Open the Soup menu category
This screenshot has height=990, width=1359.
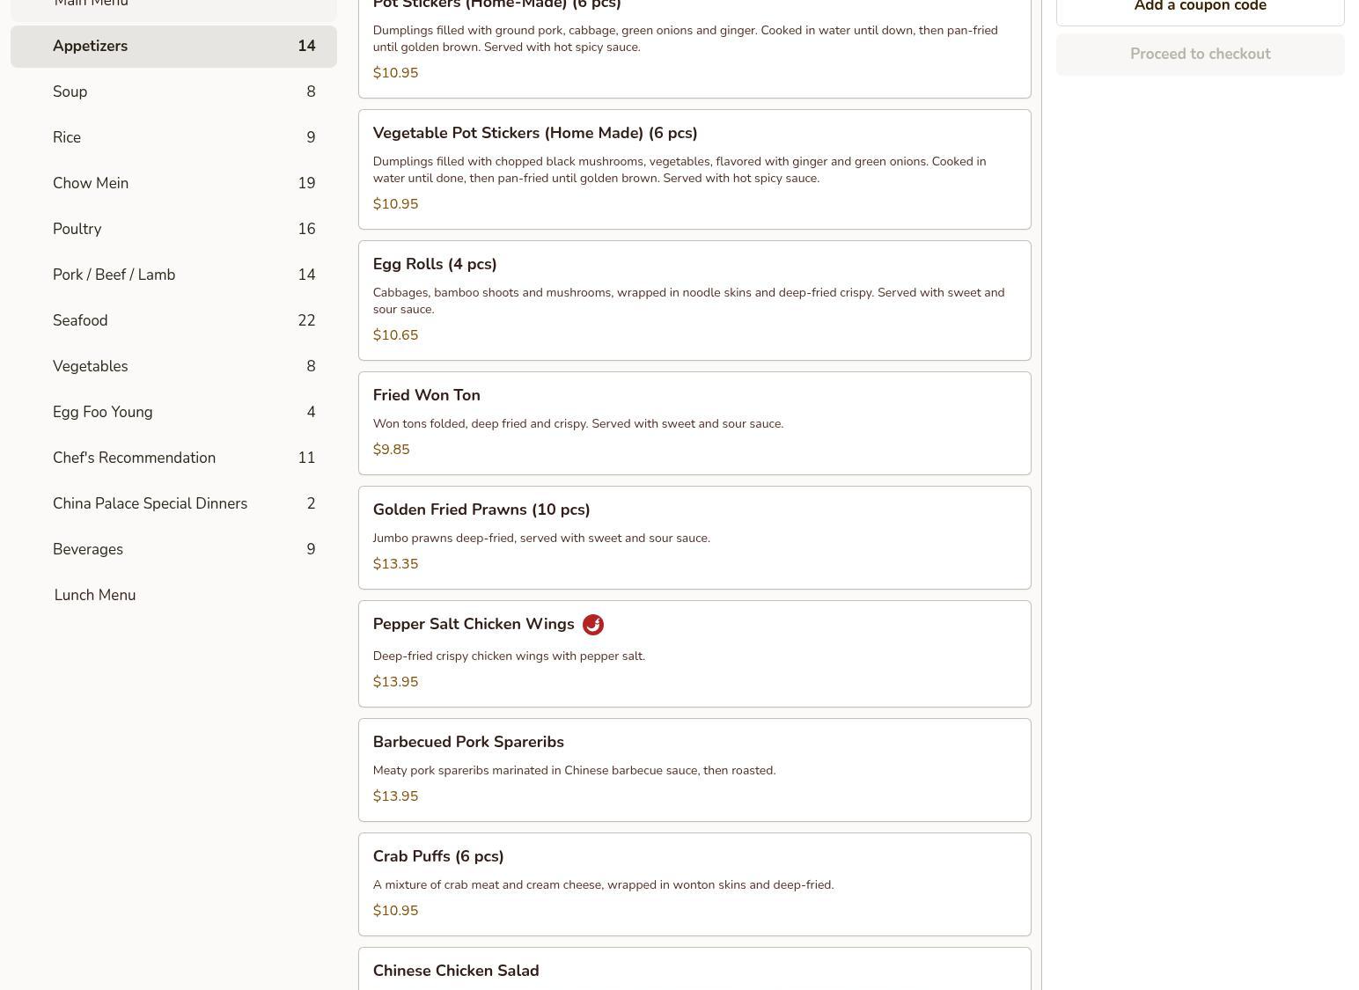point(173,92)
